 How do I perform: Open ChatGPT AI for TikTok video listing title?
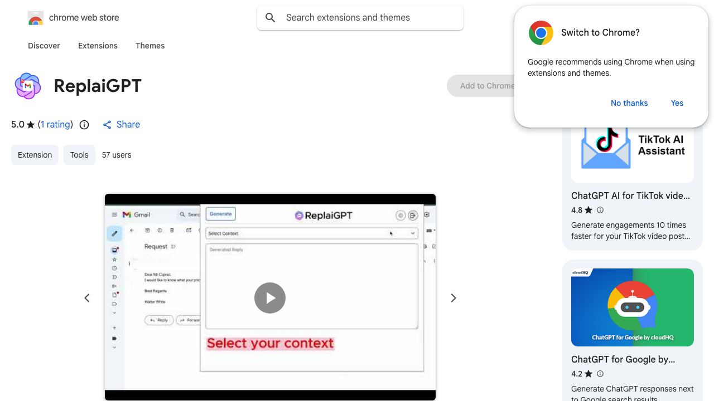(630, 195)
